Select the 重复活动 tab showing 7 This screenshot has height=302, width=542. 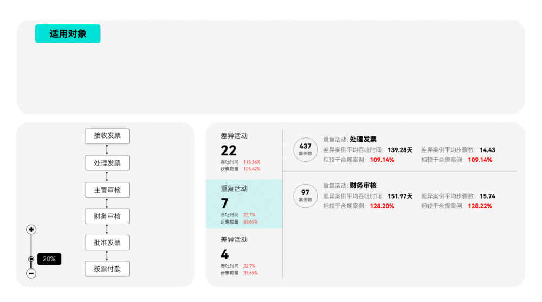(x=244, y=204)
